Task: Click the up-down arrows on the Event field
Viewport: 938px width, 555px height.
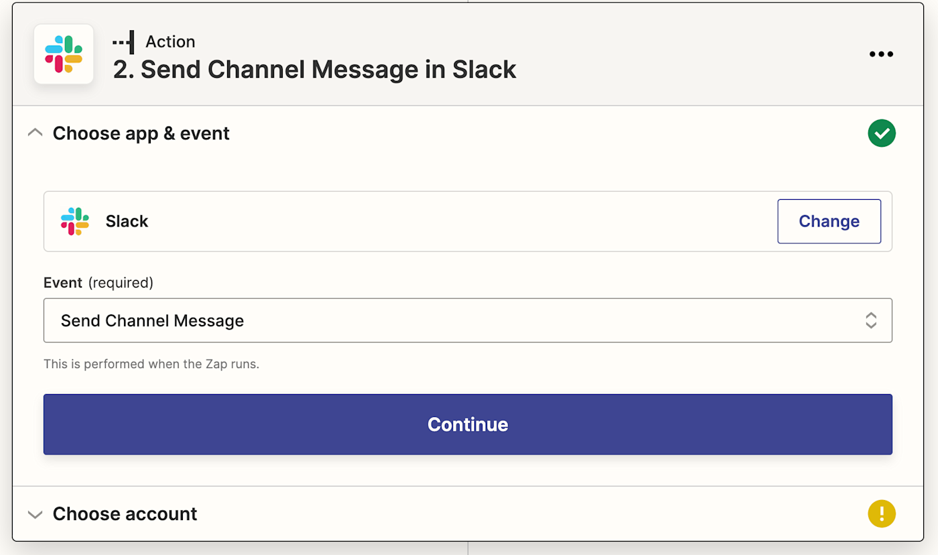Action: [870, 320]
